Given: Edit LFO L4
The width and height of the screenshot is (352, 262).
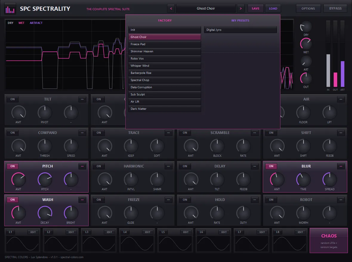Looking at the screenshot, I should [x=147, y=232].
